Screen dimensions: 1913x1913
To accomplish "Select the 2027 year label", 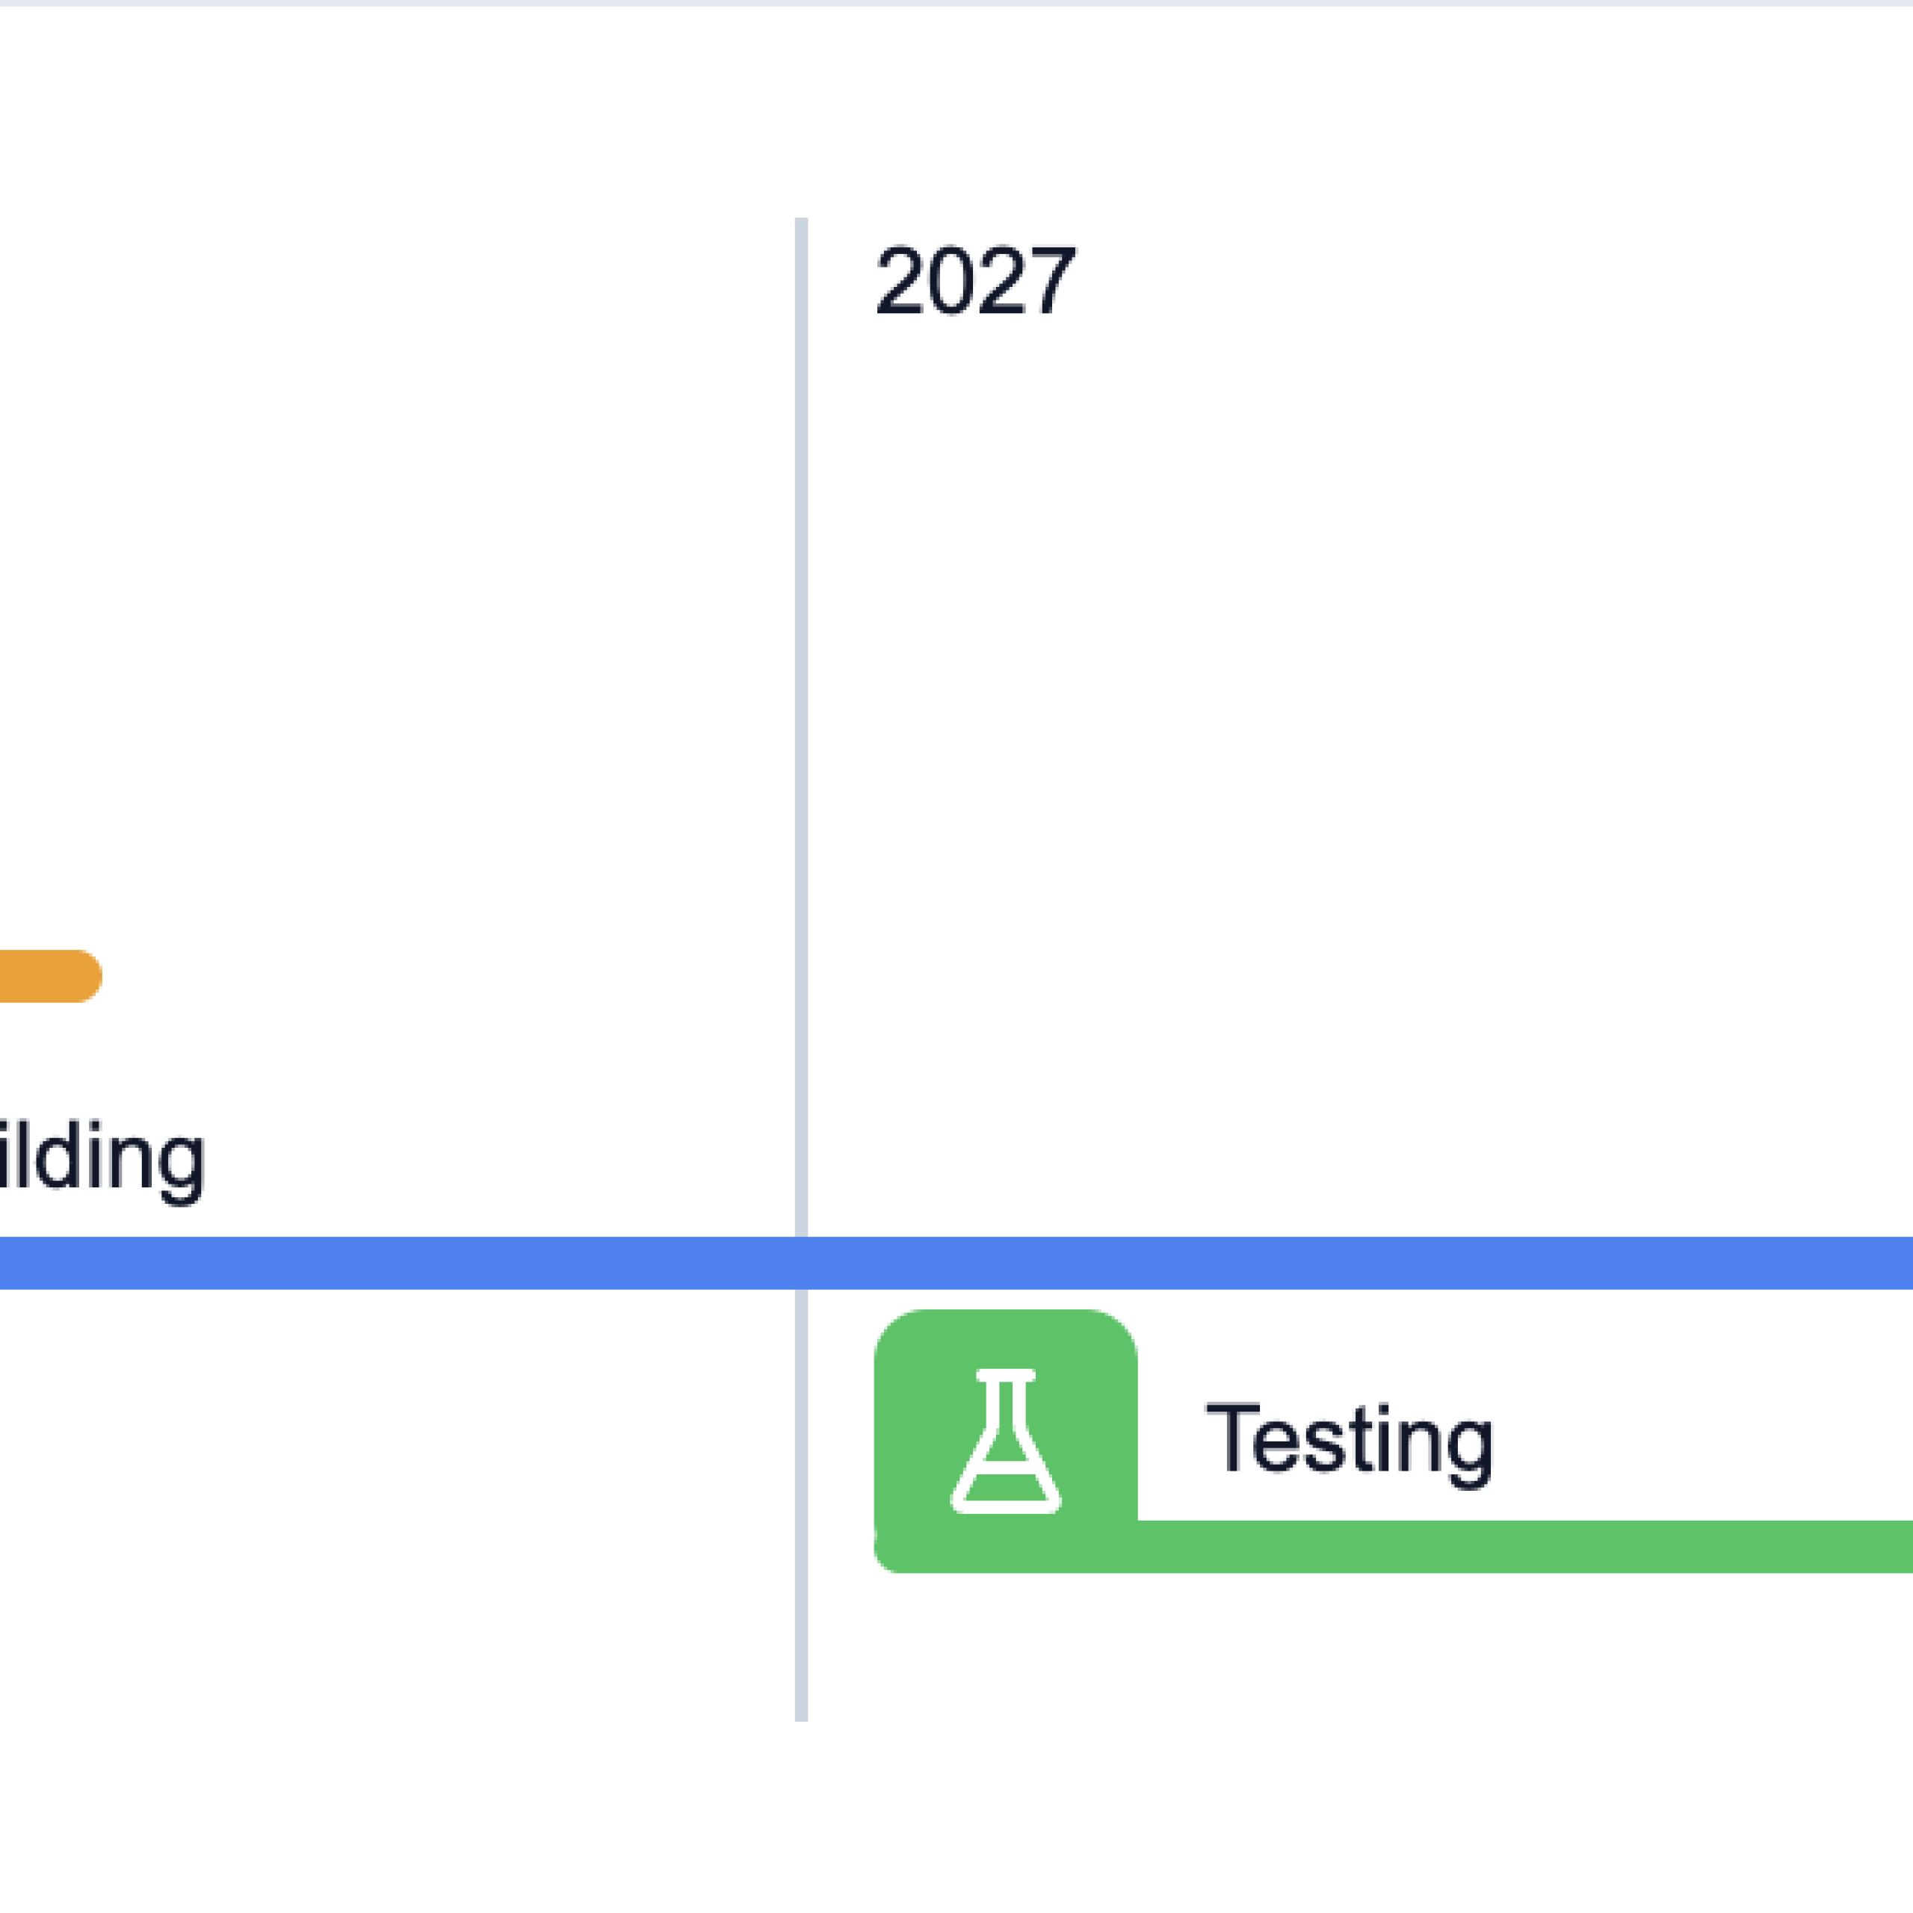I will point(975,280).
